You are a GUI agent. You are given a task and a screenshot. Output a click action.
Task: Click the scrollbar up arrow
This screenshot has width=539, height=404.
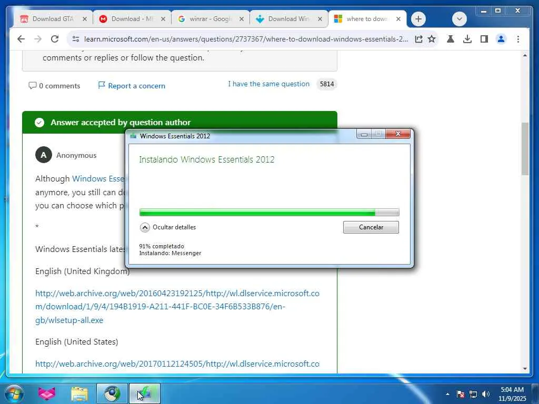[525, 55]
